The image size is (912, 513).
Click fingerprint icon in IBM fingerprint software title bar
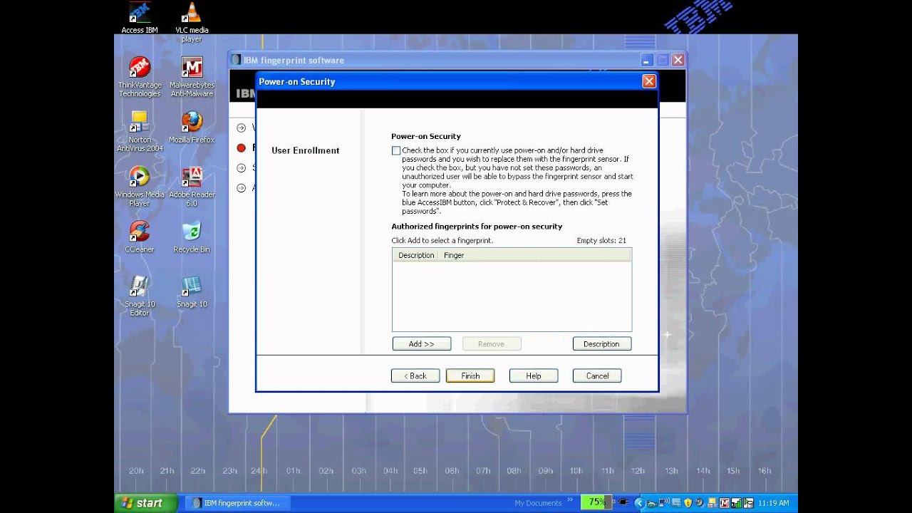pyautogui.click(x=237, y=60)
